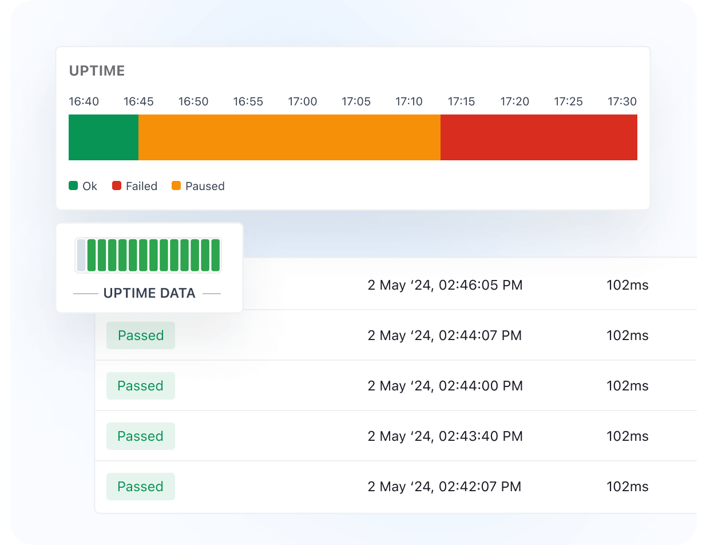This screenshot has width=706, height=545.
Task: Click the 16:40 time label
Action: click(x=84, y=102)
